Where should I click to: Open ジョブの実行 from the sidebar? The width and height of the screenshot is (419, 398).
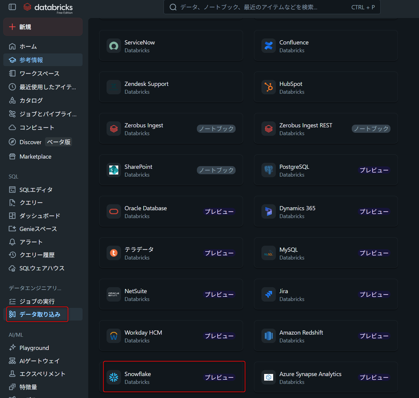(43, 301)
